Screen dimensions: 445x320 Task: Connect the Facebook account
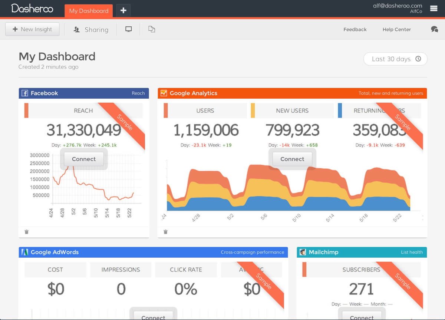click(84, 159)
